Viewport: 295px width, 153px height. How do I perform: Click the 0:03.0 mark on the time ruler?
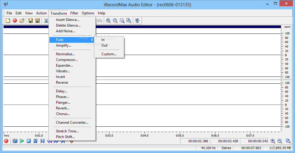[109, 135]
